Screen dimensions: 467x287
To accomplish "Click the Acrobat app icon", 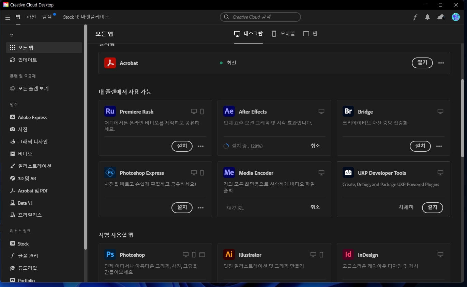I will coord(110,63).
